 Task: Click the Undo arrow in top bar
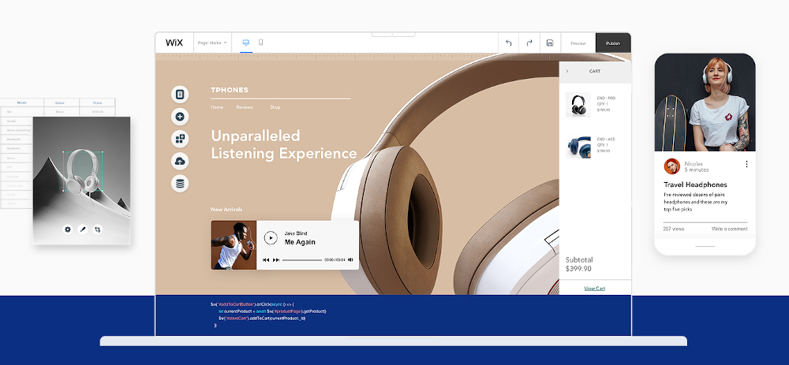click(509, 43)
